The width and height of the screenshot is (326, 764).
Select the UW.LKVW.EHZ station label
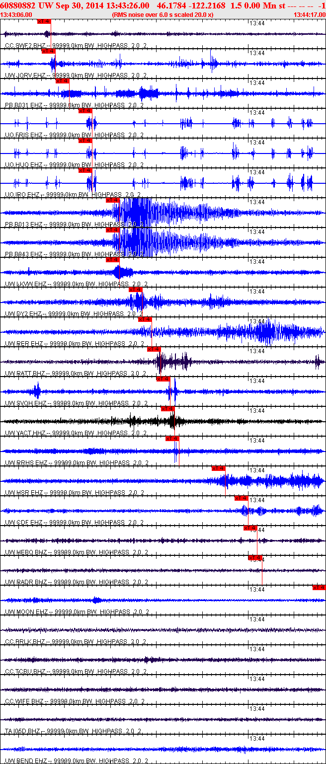(76, 284)
